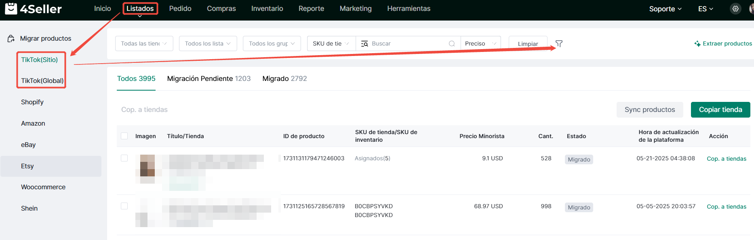This screenshot has height=240, width=754.
Task: Open the Preciso match-type dropdown
Action: coord(481,43)
